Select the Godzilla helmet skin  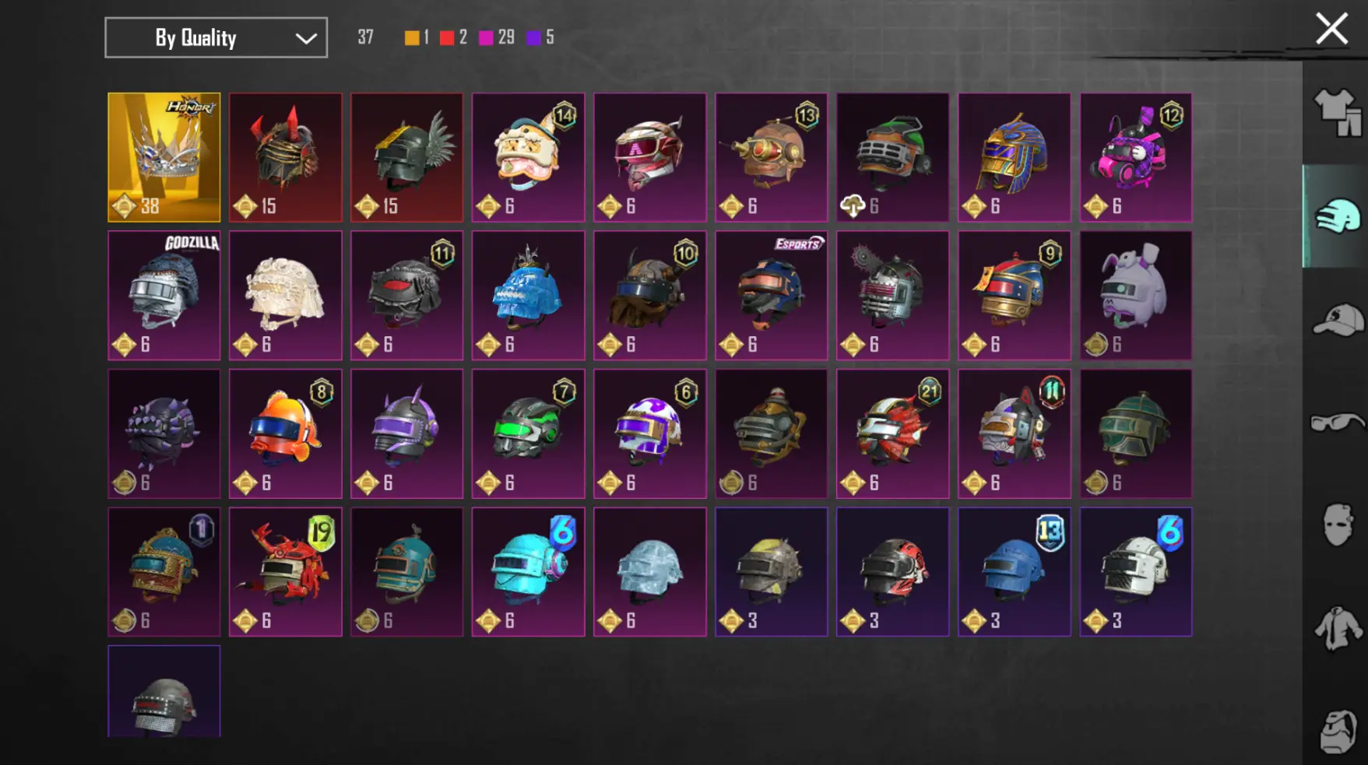pos(164,295)
